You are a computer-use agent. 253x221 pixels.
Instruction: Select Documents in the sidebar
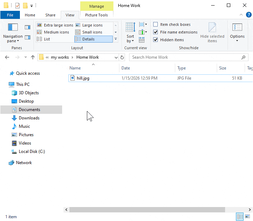click(x=31, y=110)
